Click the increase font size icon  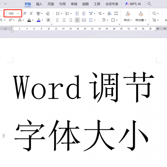point(25,13)
